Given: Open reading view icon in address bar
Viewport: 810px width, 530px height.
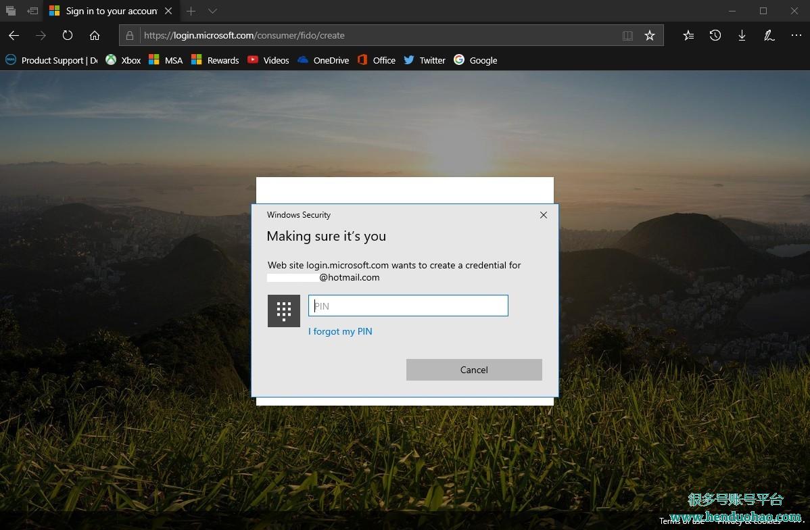Looking at the screenshot, I should 627,36.
